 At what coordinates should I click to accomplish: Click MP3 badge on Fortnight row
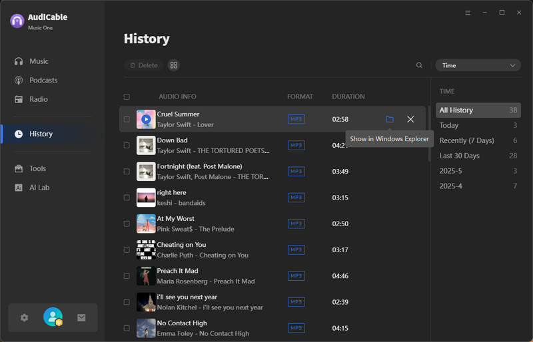pos(296,172)
